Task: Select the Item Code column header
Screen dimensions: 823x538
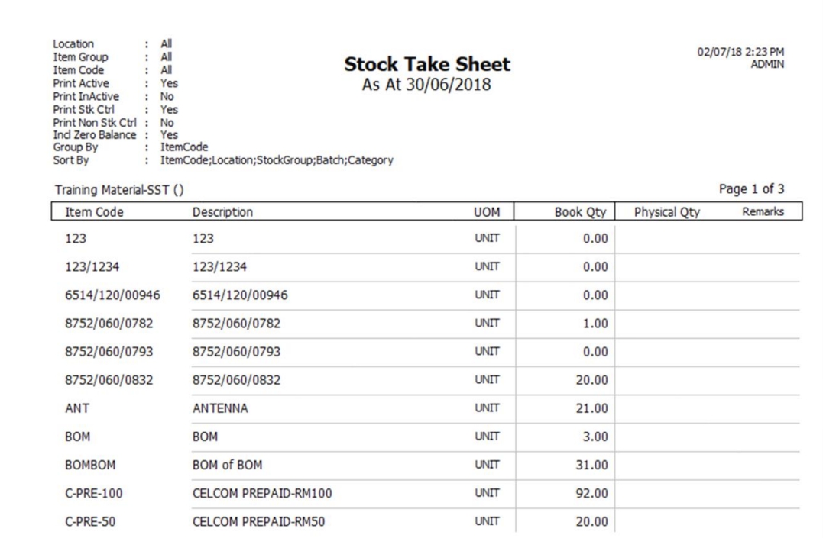Action: [94, 212]
